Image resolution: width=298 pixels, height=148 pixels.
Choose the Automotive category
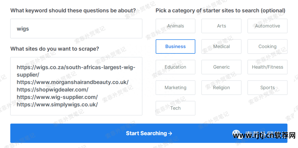[x=267, y=26]
